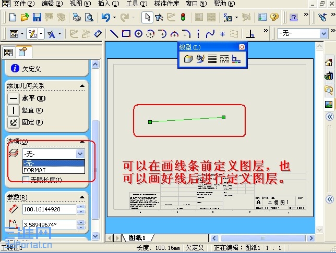
Task: Open the 文件(F) menu
Action: 24,4
